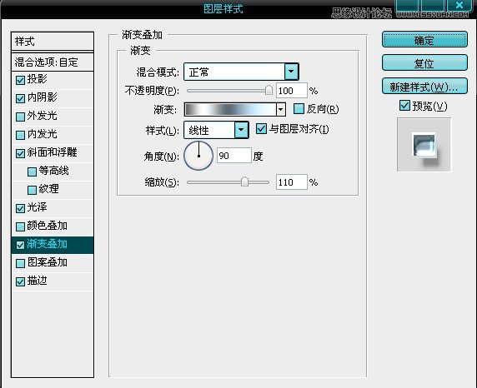
Task: Toggle the 内阴影 checkbox
Action: coord(20,98)
